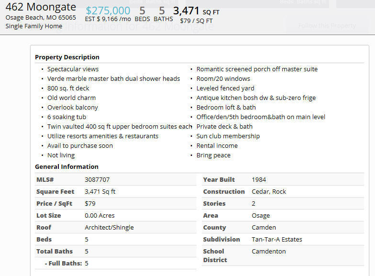This screenshot has height=276, width=375.
Task: Click '6 soaking tub' bullet
Action: pyautogui.click(x=67, y=117)
